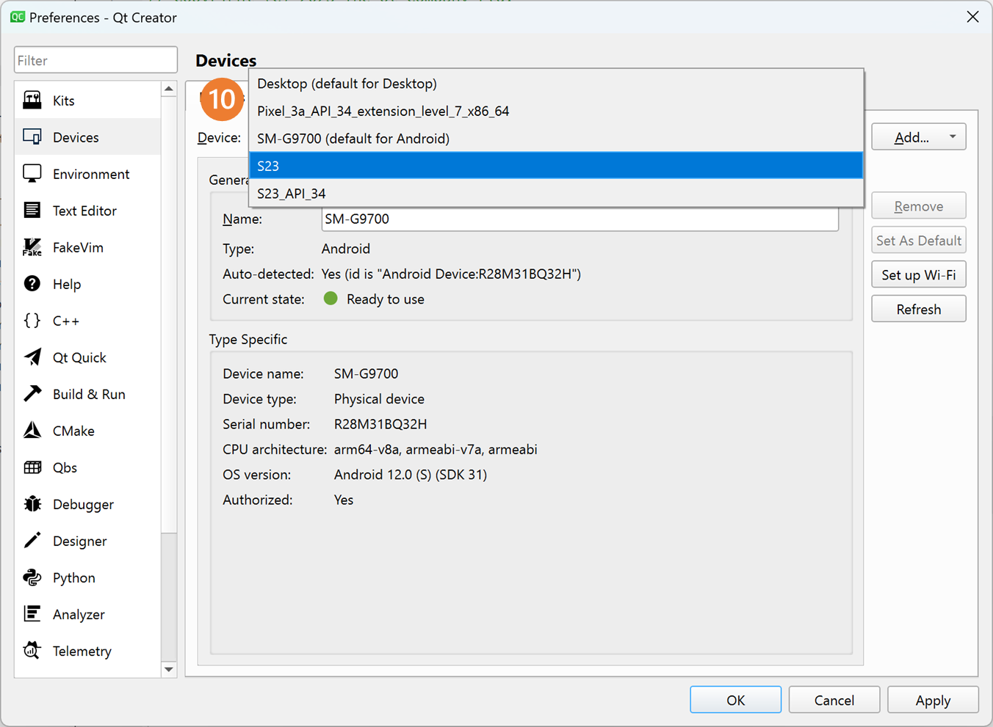The height and width of the screenshot is (727, 993).
Task: Open Debugger bug icon
Action: tap(32, 503)
